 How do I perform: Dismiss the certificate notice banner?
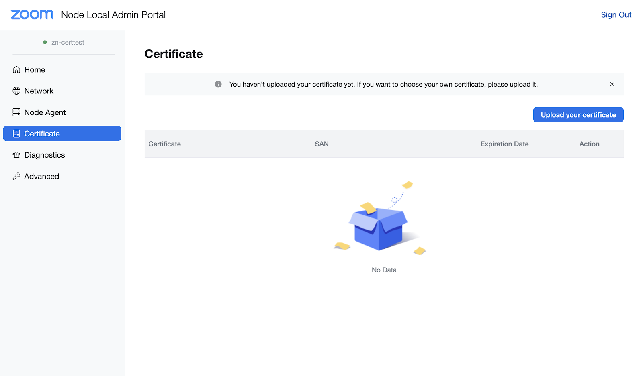612,84
